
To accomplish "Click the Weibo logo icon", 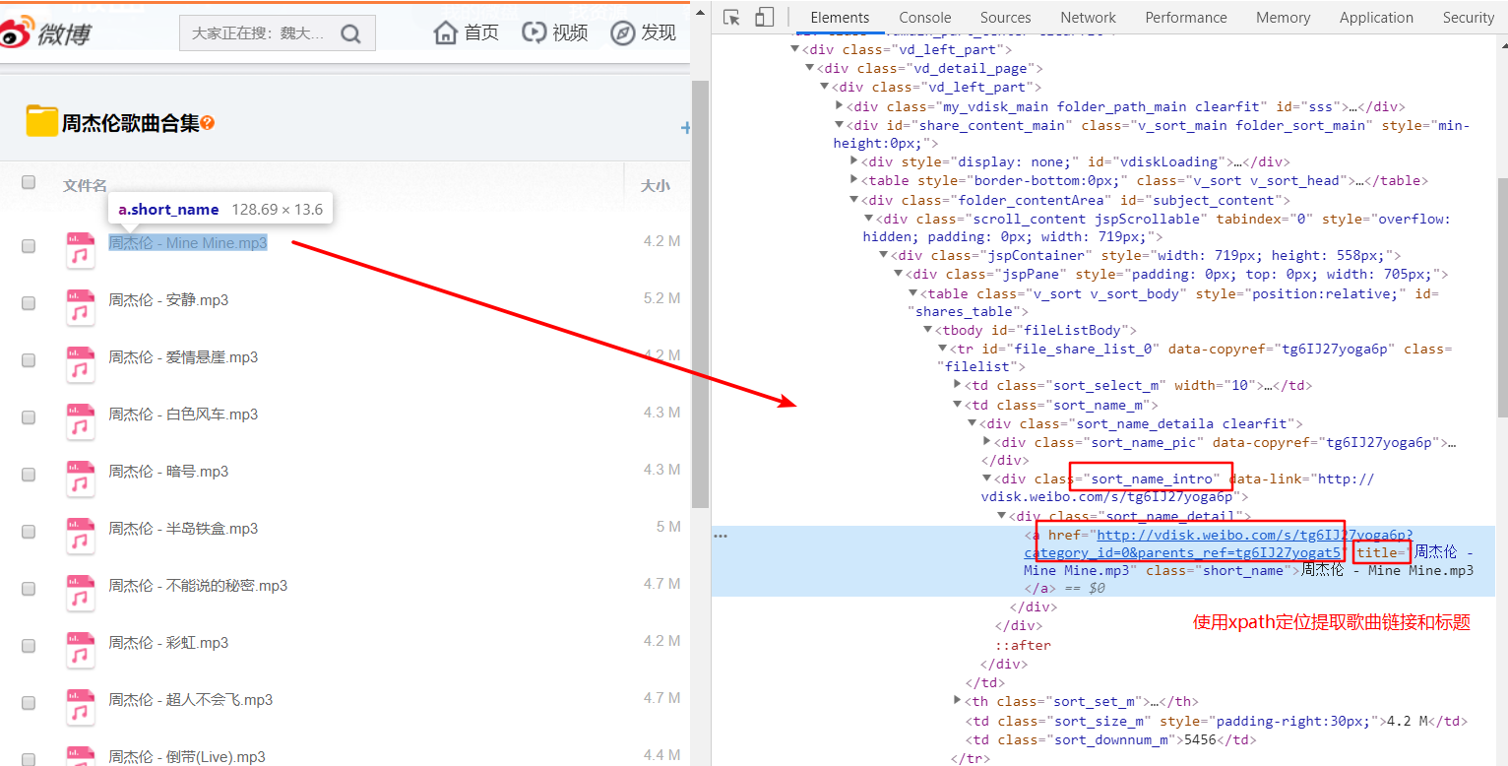I will pyautogui.click(x=16, y=33).
